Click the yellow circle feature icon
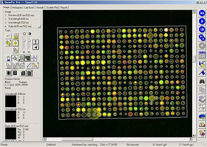 pyautogui.click(x=16, y=43)
